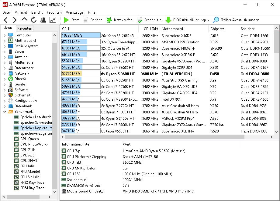Select the CPU AES benchmark icon
The image size is (280, 201).
pyautogui.click(x=16, y=155)
